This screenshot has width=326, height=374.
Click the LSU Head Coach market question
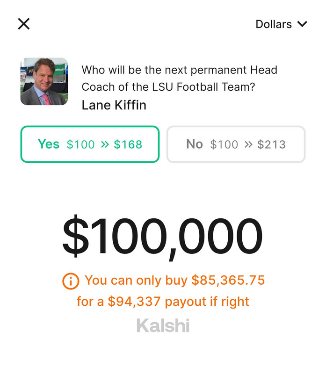coord(180,78)
